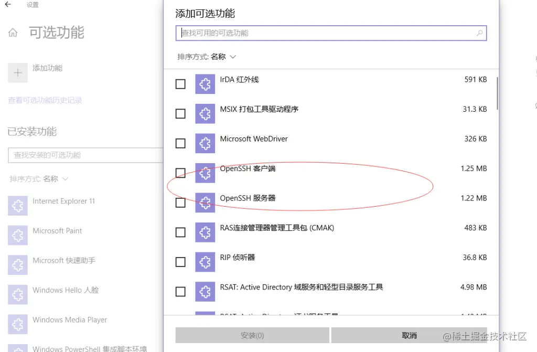Click the IrDA 红外线 feature icon

coord(205,84)
